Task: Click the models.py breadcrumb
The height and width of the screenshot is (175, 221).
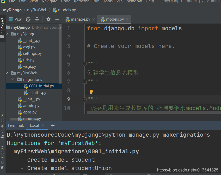Action: coord(64,10)
